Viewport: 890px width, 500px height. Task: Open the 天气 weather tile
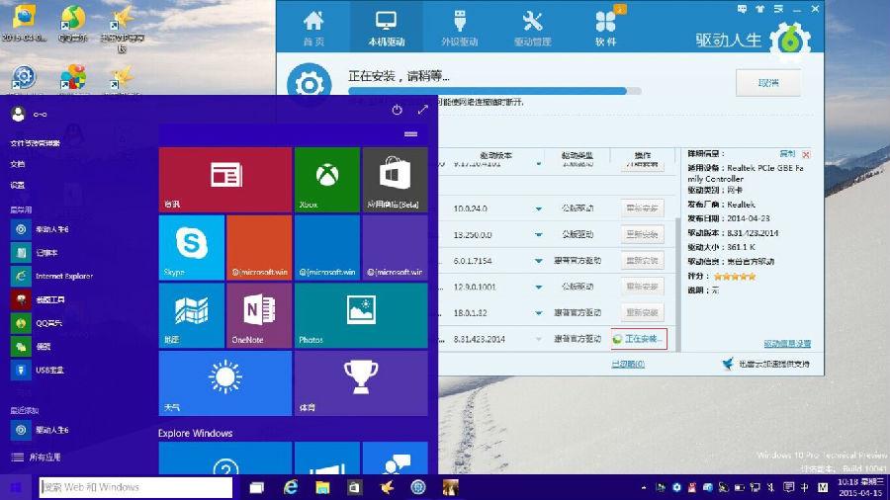225,383
